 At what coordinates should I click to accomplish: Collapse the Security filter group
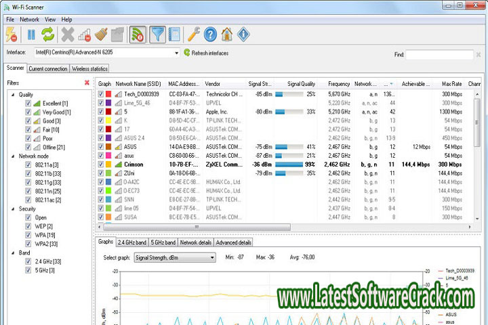(x=13, y=209)
